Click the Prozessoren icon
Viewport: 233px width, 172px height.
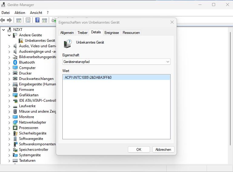click(x=15, y=128)
